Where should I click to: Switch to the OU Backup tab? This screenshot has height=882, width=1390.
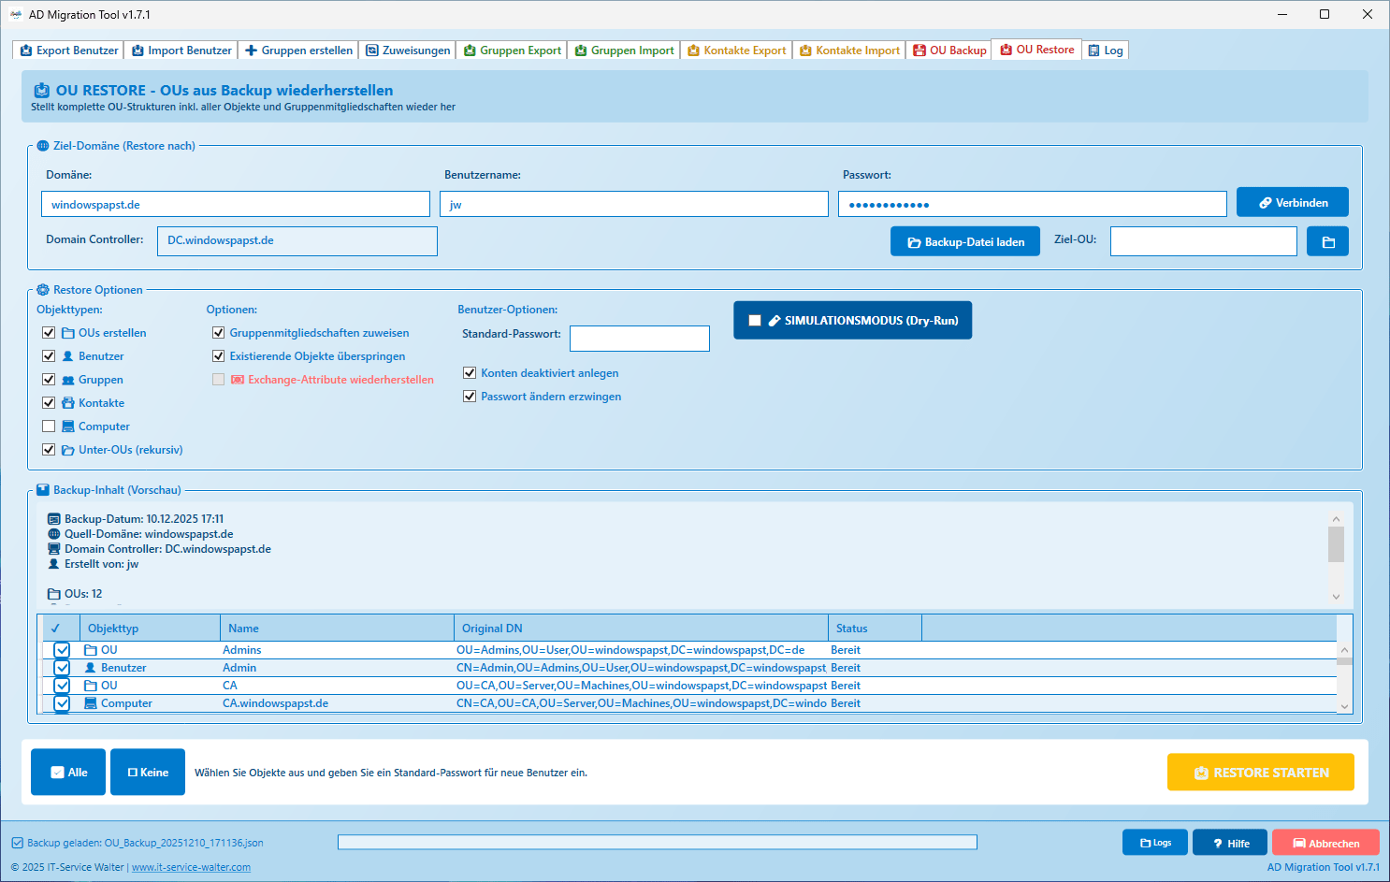[x=948, y=51]
